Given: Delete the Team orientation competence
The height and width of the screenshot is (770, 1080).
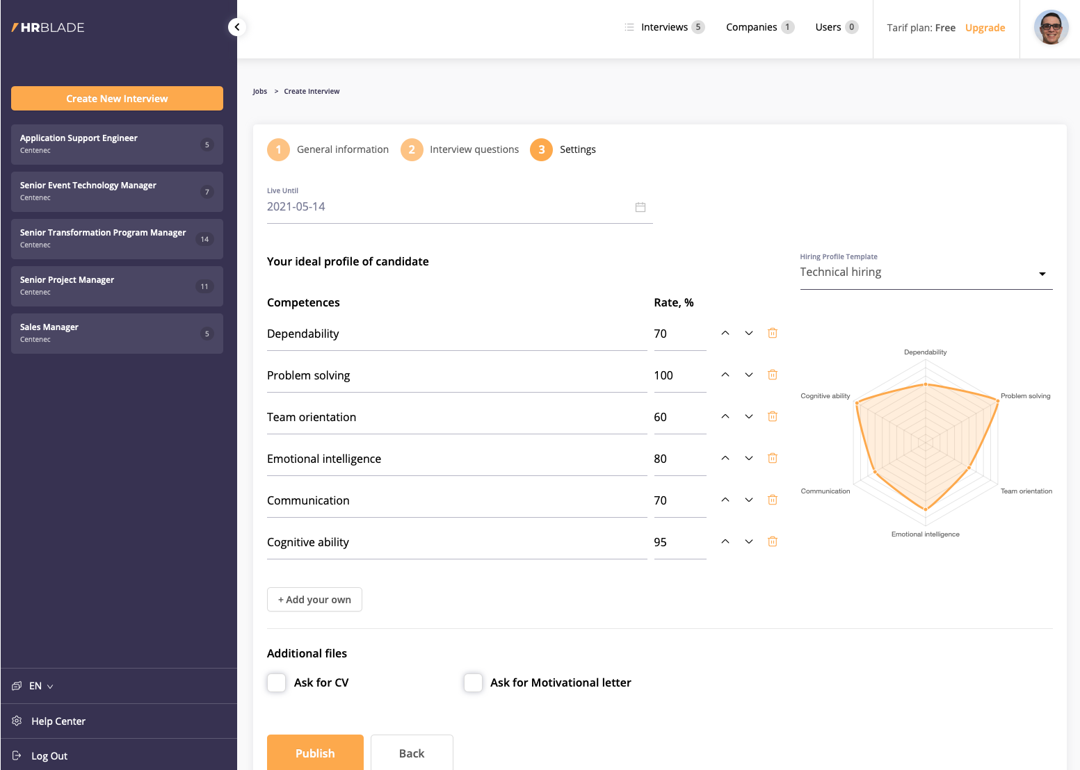Looking at the screenshot, I should [x=772, y=416].
